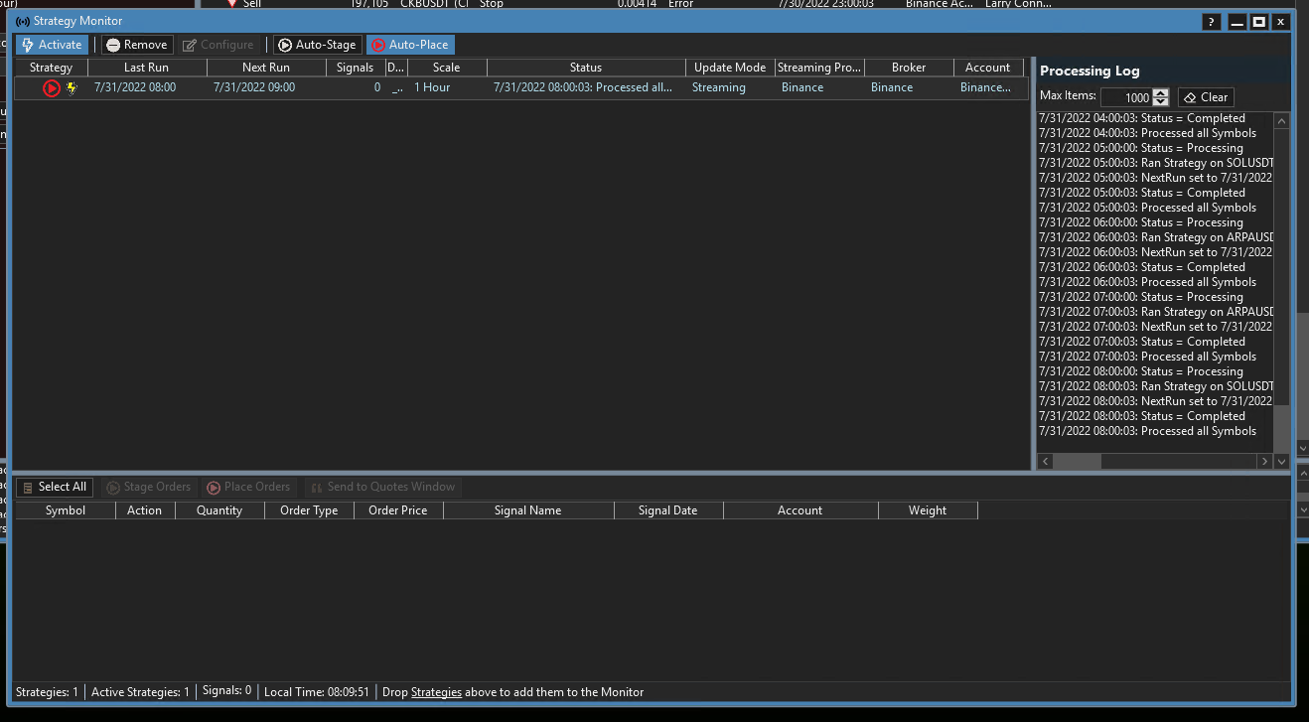Click the log's horizontal scroll left arrow
The image size is (1309, 722).
[1045, 462]
